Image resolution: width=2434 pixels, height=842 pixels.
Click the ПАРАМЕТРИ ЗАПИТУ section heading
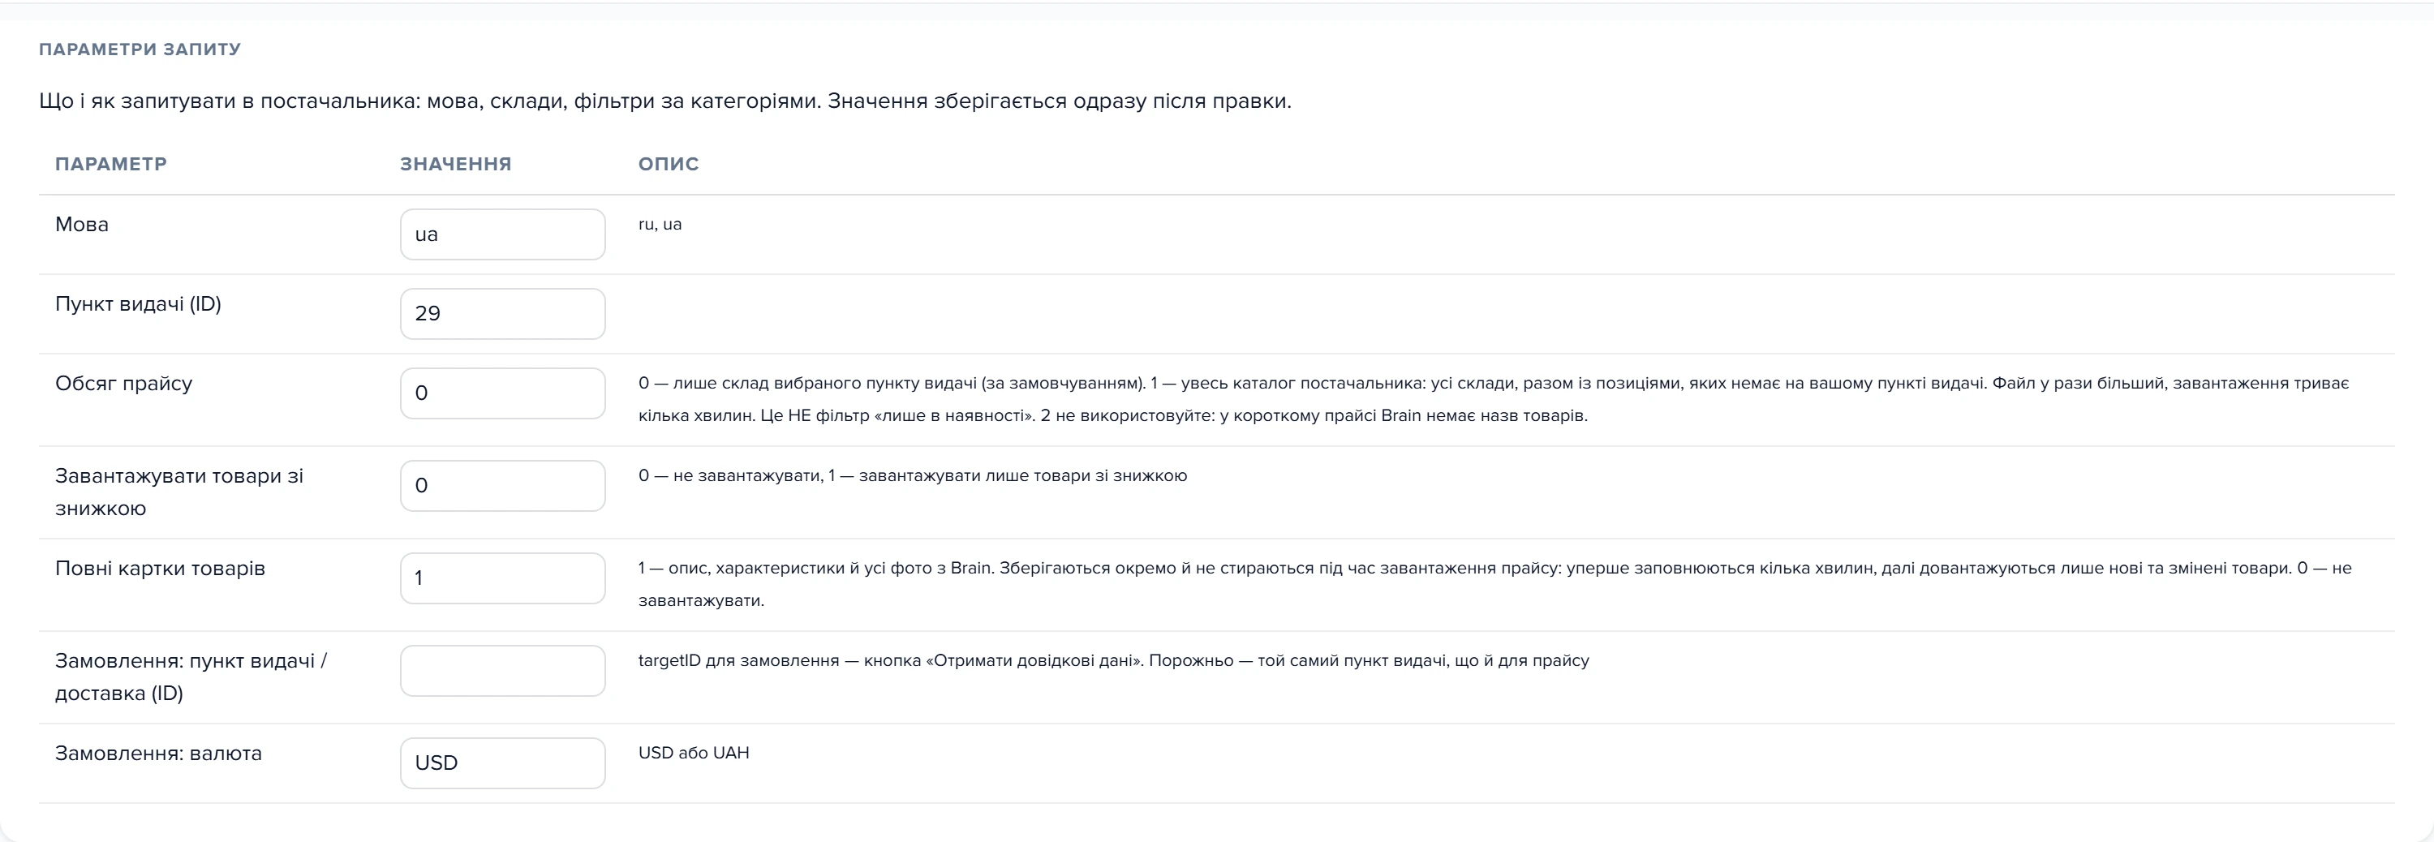click(x=140, y=49)
